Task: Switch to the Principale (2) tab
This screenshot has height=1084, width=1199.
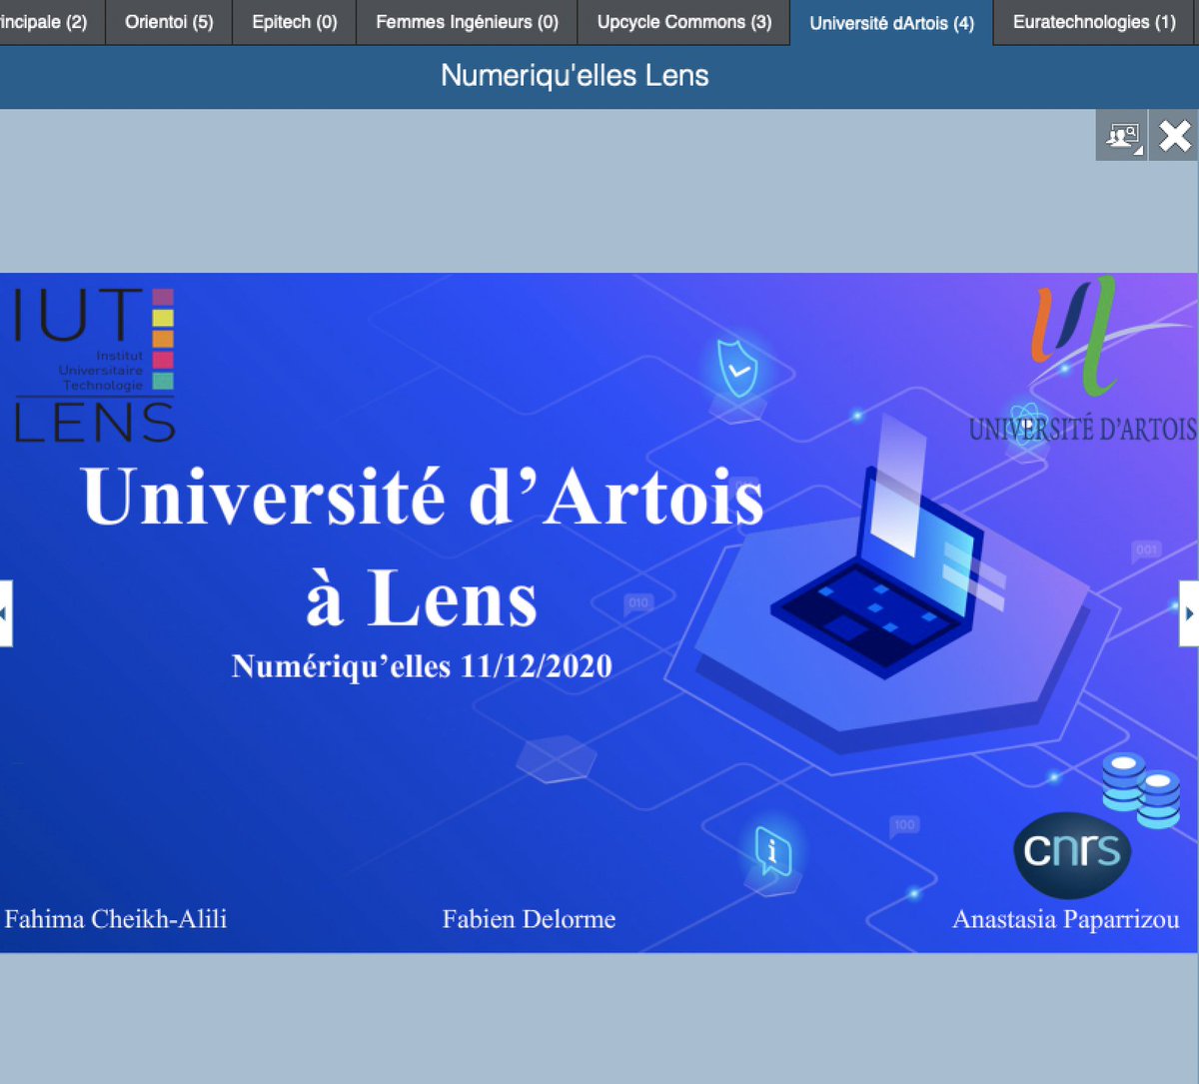Action: click(50, 22)
